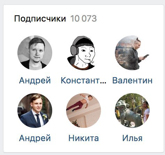165x155 pixels.
Task: Click the name Андрей under the suit photo
Action: pos(35,138)
